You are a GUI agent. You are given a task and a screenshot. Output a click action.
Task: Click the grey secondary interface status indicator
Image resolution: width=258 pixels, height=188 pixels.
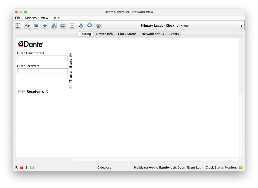pos(32,167)
